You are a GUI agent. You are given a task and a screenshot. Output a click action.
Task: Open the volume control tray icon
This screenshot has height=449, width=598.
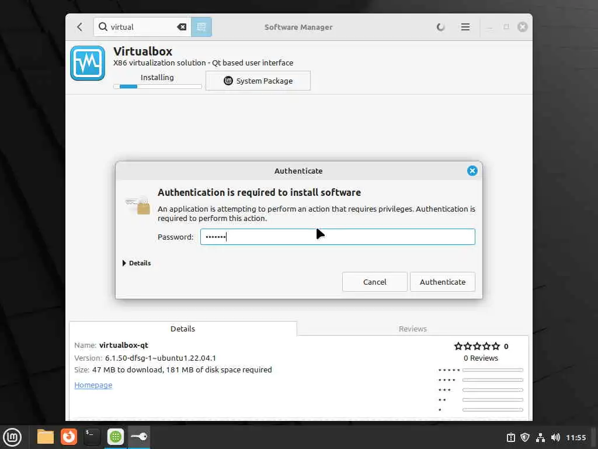pos(555,437)
